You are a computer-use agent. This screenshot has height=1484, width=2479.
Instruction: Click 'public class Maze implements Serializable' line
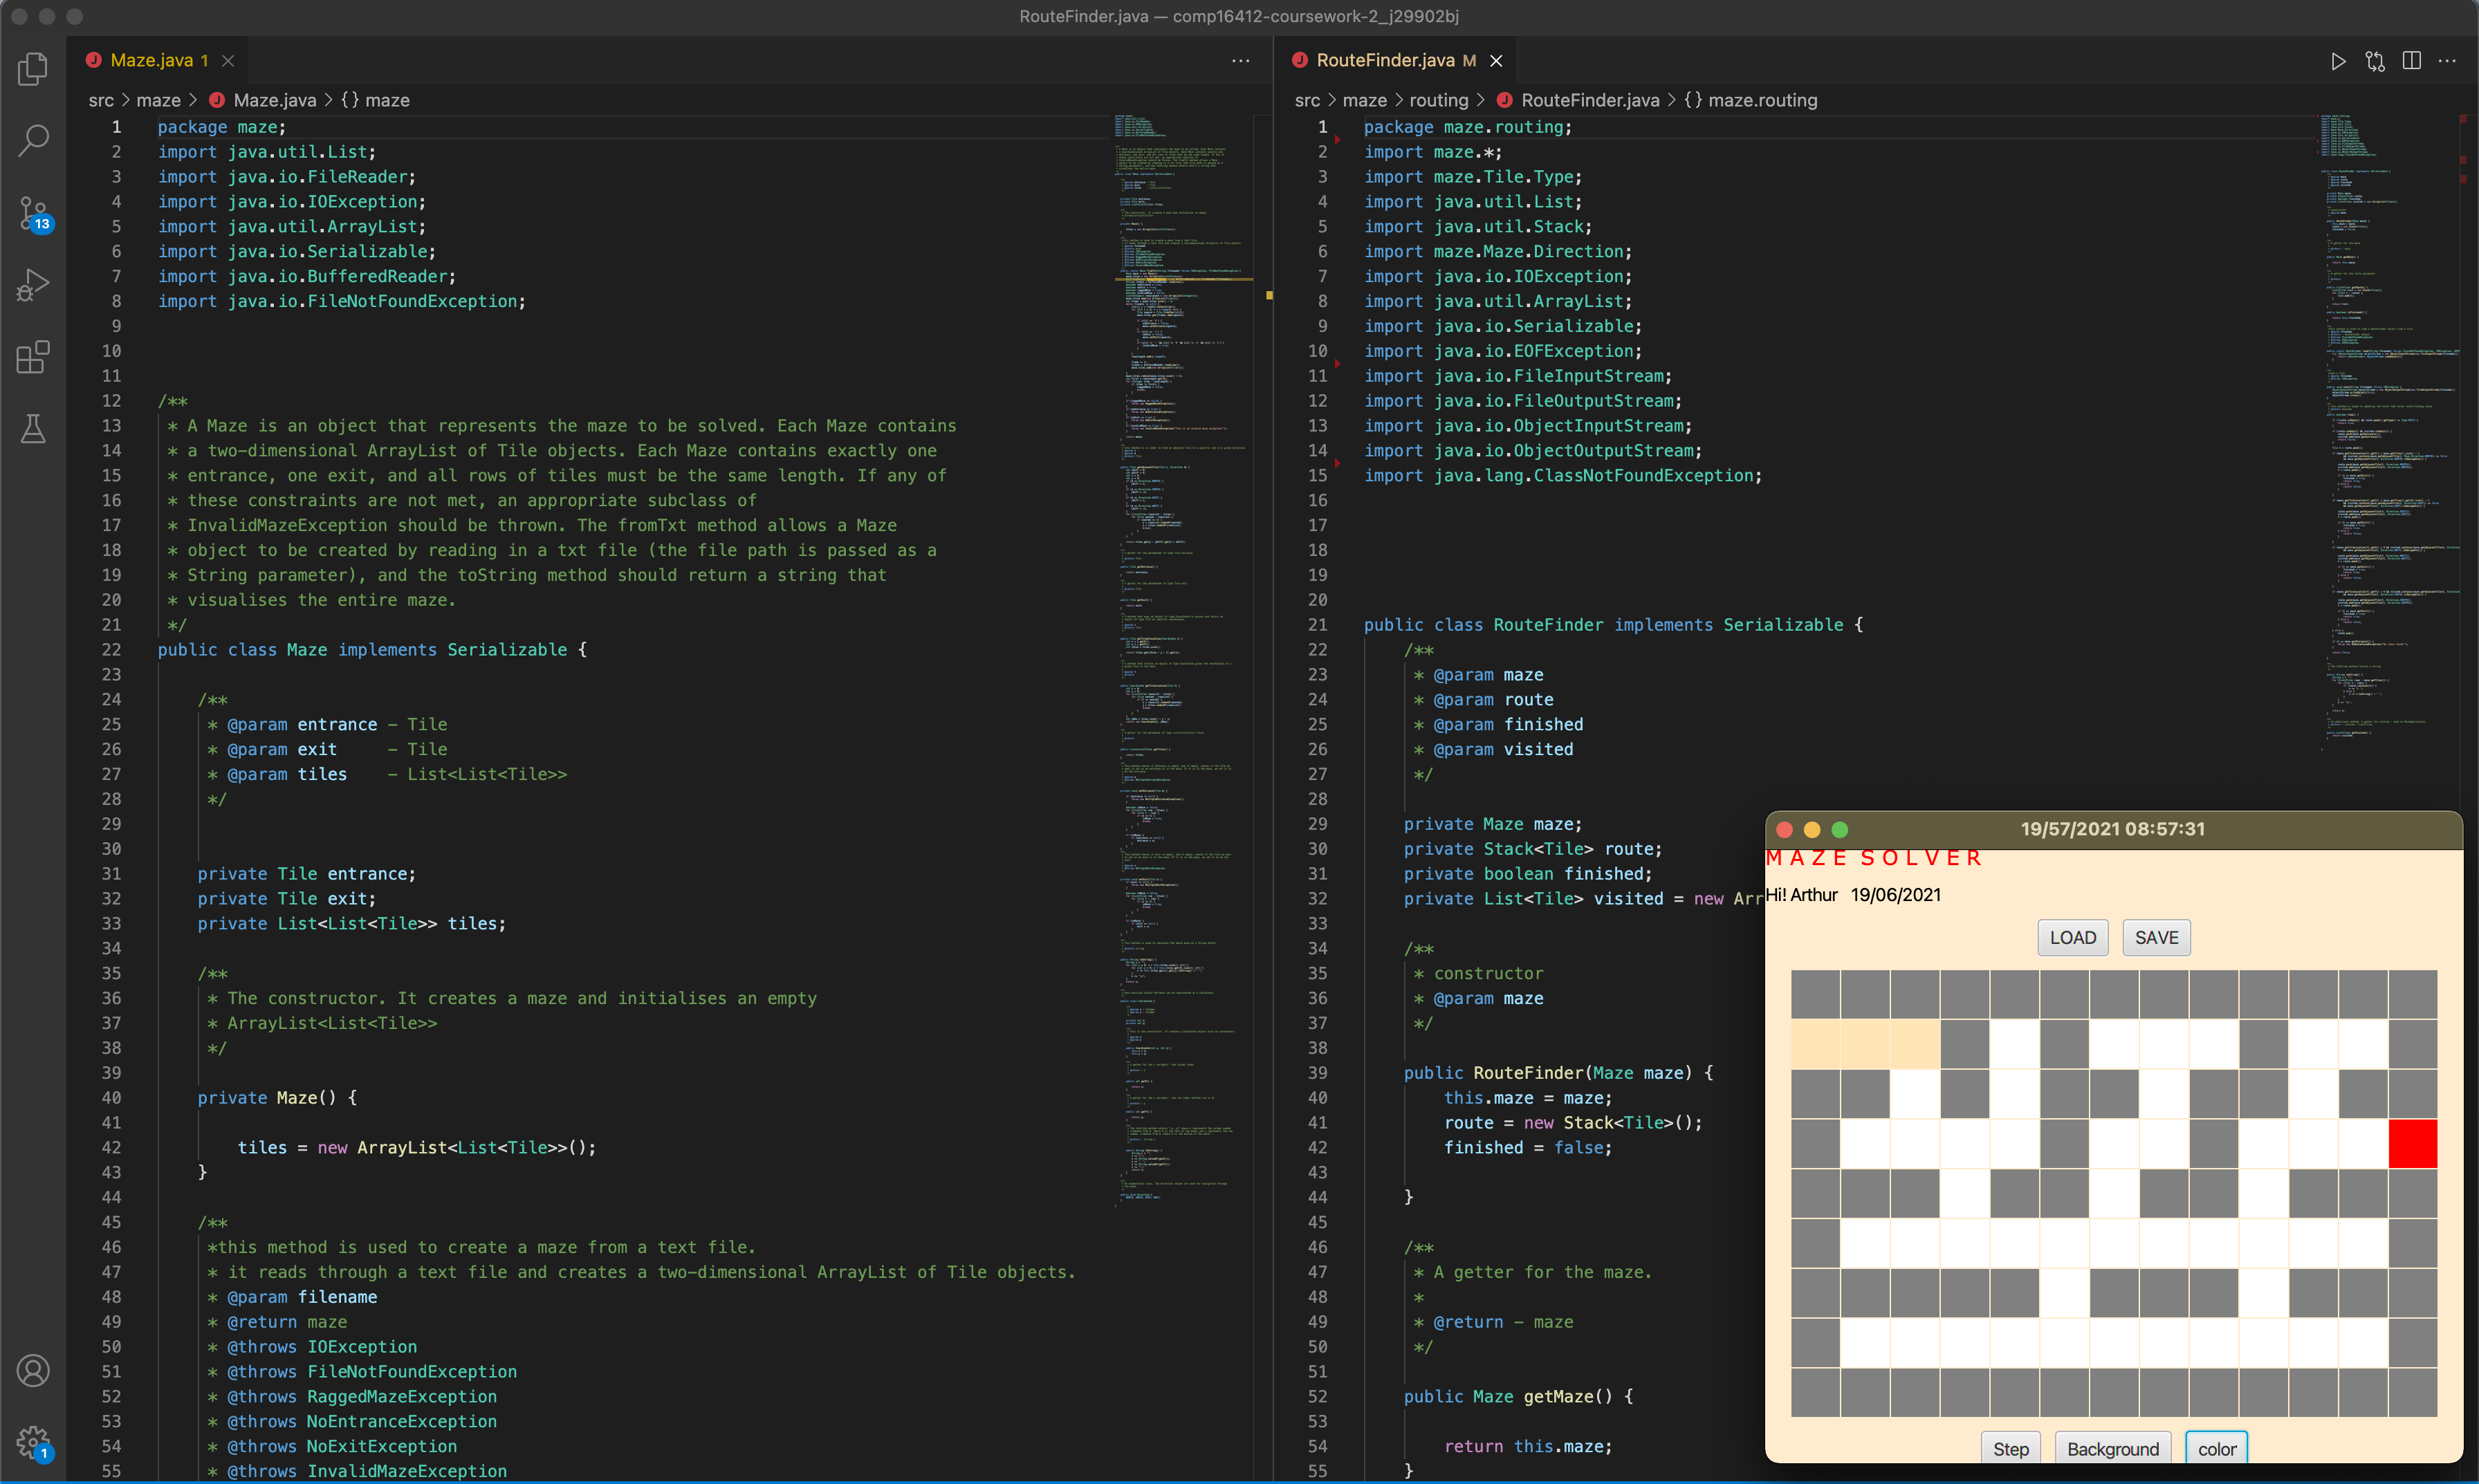coord(372,649)
